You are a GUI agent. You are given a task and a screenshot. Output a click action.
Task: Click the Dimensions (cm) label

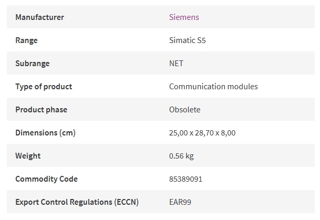pos(46,133)
